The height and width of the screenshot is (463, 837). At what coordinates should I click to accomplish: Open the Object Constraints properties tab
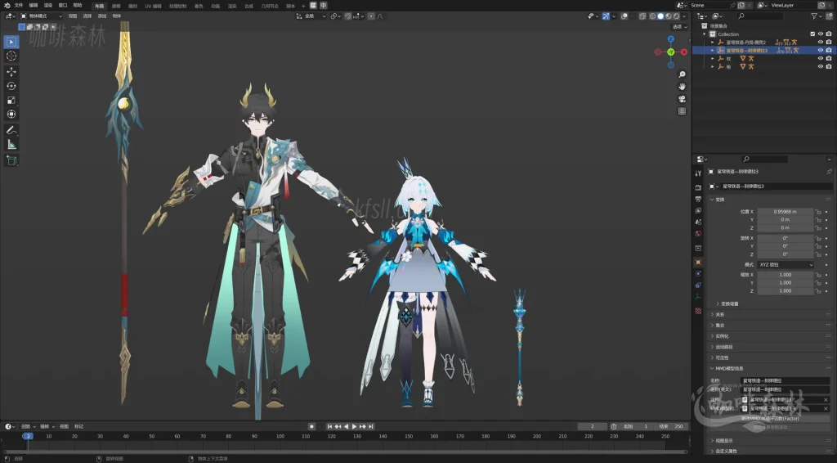698,285
